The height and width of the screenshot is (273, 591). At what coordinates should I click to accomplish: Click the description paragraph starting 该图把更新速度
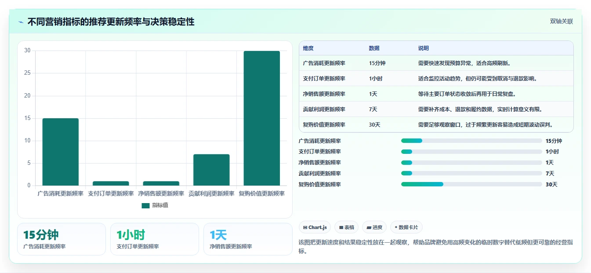tap(435, 247)
